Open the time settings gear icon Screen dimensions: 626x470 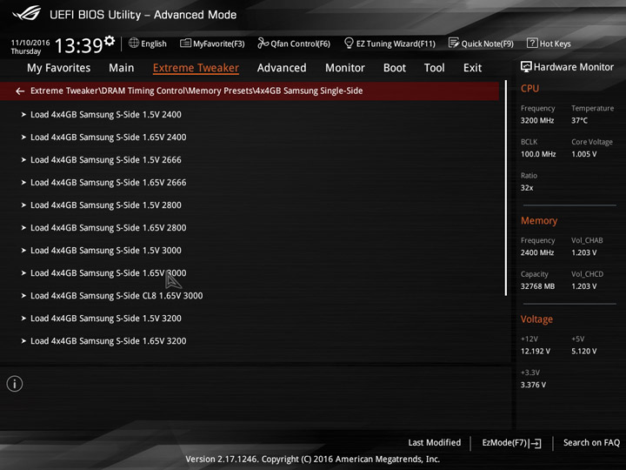[110, 41]
